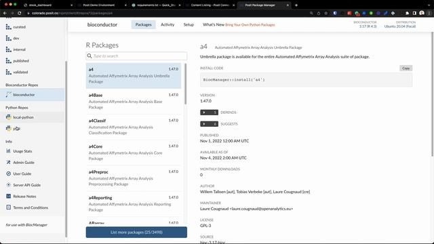Click the BiocManager install code box
Image resolution: width=434 pixels, height=244 pixels.
tap(306, 80)
